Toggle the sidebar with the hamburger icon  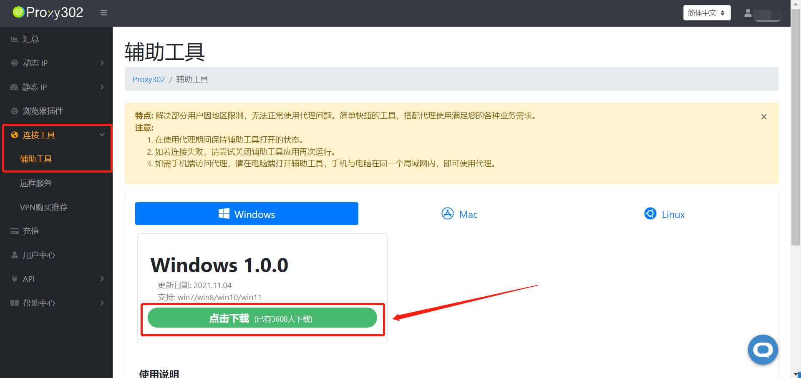coord(103,13)
